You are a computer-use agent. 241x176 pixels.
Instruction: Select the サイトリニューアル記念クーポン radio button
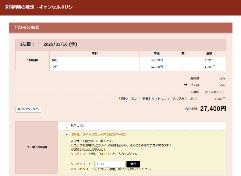tap(66, 135)
